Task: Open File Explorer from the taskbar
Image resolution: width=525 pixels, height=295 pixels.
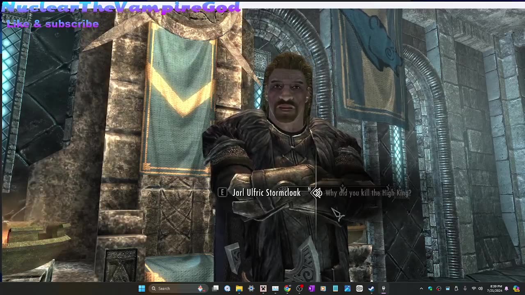Action: coord(239,288)
